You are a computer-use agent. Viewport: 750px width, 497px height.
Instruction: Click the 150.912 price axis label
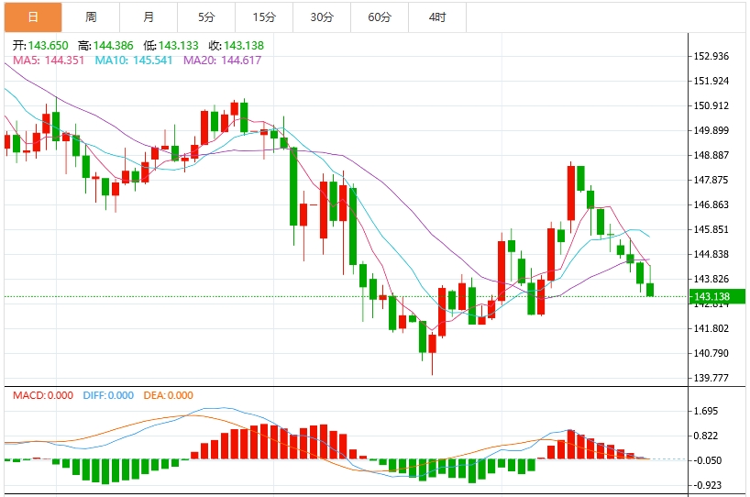coord(711,105)
